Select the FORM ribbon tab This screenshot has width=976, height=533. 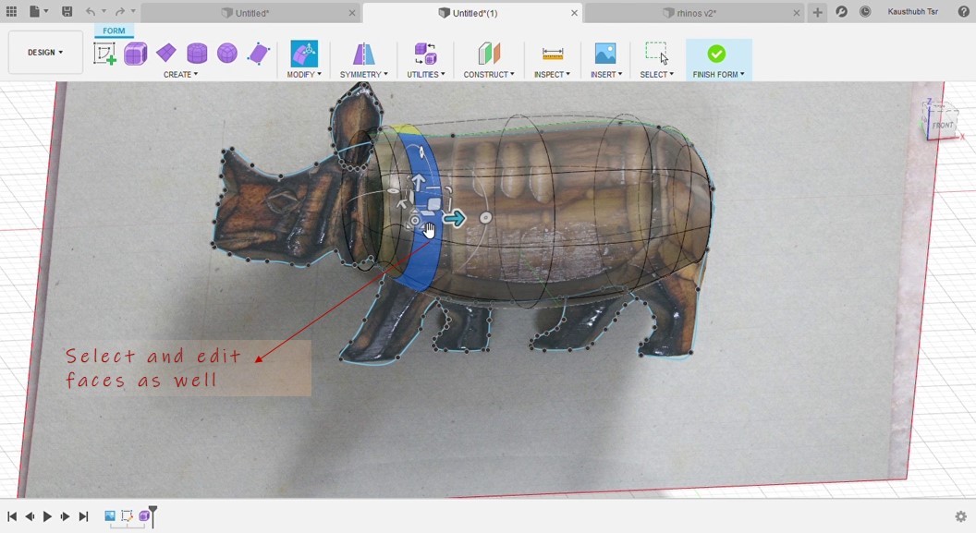pyautogui.click(x=114, y=30)
